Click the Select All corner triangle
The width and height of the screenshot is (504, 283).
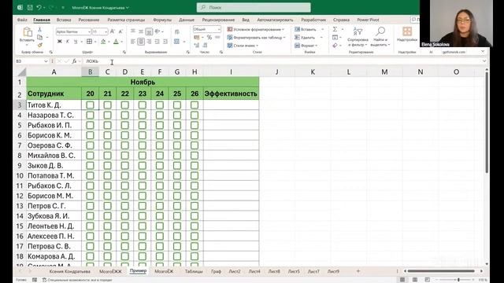tap(21, 72)
